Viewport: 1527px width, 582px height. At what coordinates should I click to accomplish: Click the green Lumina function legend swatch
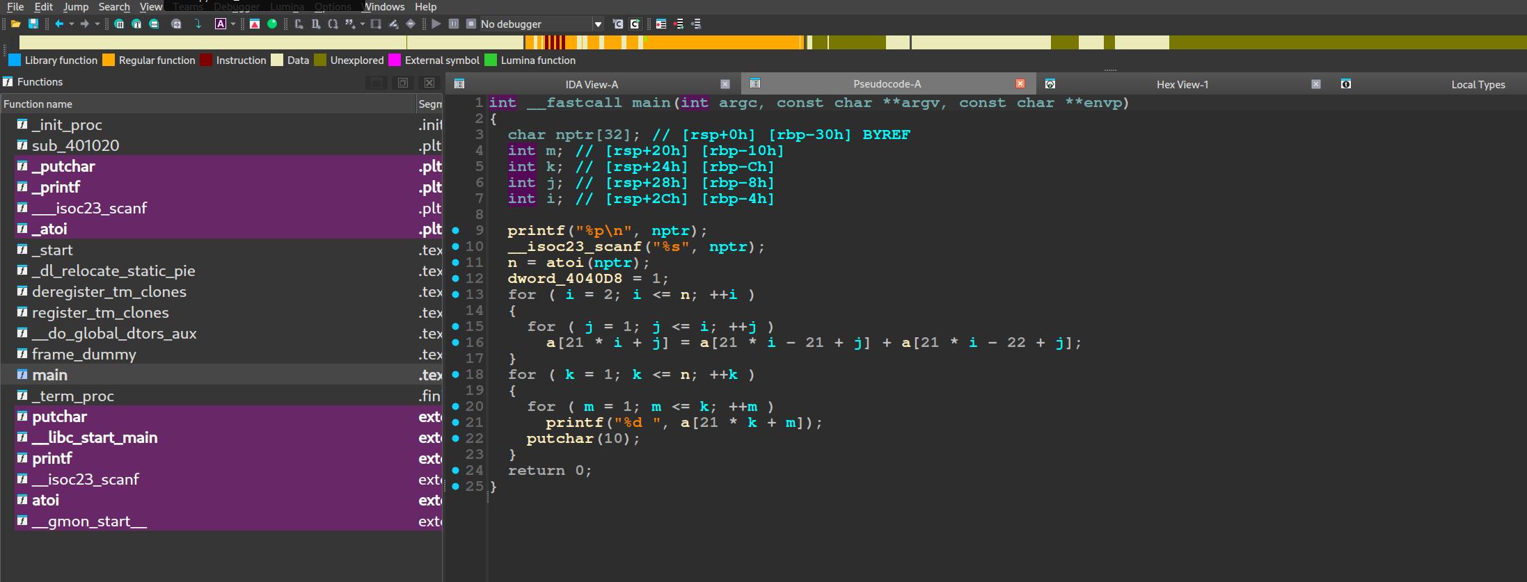(x=490, y=60)
